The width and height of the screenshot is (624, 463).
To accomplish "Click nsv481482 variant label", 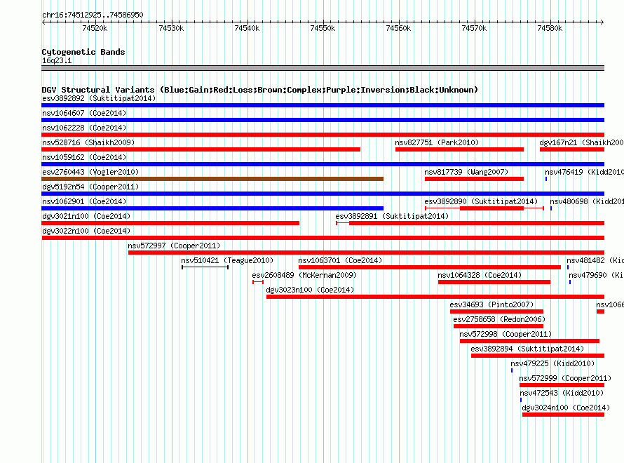I will pyautogui.click(x=595, y=260).
